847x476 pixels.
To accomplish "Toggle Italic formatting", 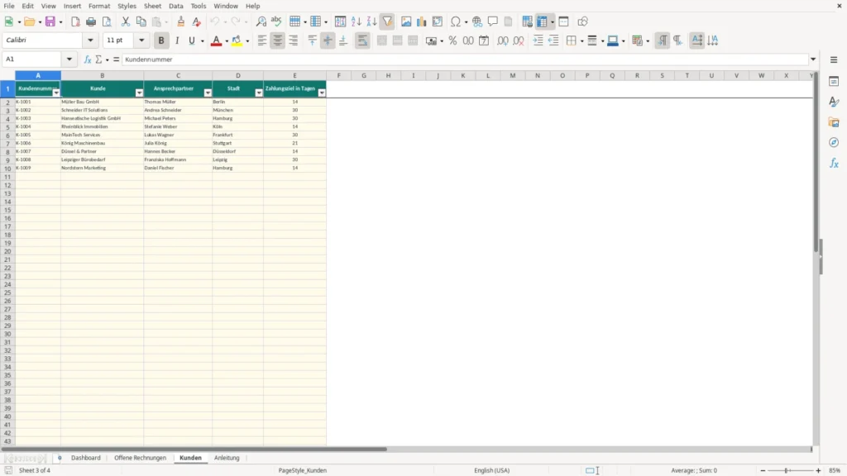I will [177, 40].
